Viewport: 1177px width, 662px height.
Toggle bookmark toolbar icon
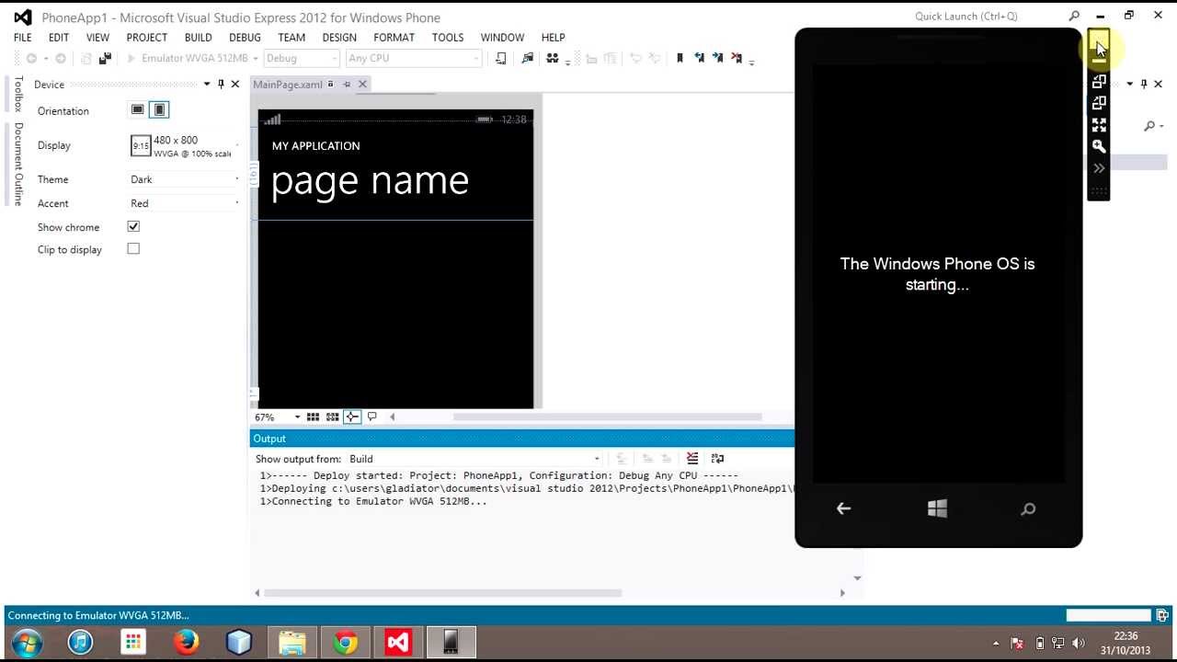[680, 58]
